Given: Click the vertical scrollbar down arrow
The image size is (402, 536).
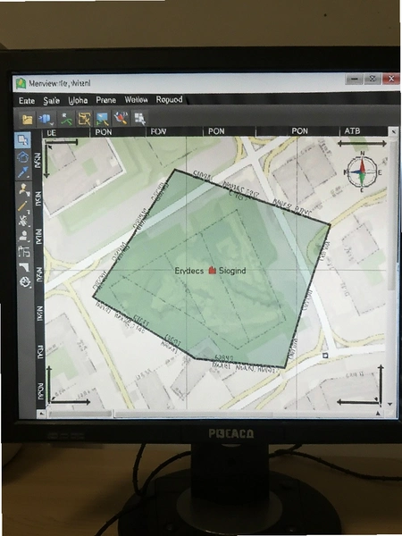Looking at the screenshot, I should tap(390, 405).
